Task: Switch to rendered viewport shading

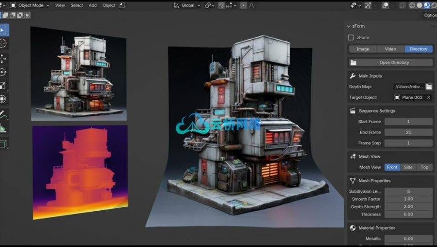Action: [434, 5]
